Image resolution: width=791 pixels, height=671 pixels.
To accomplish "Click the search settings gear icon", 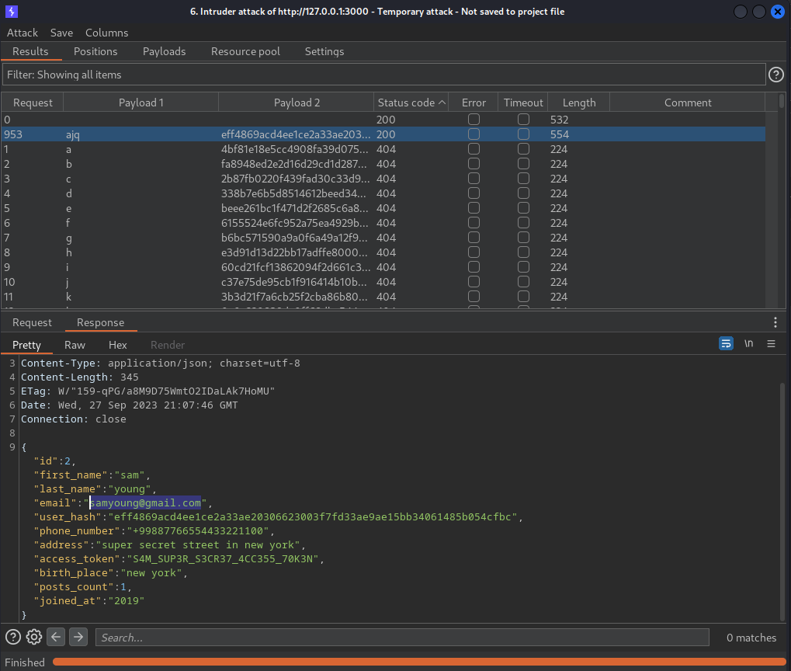I will pyautogui.click(x=34, y=638).
